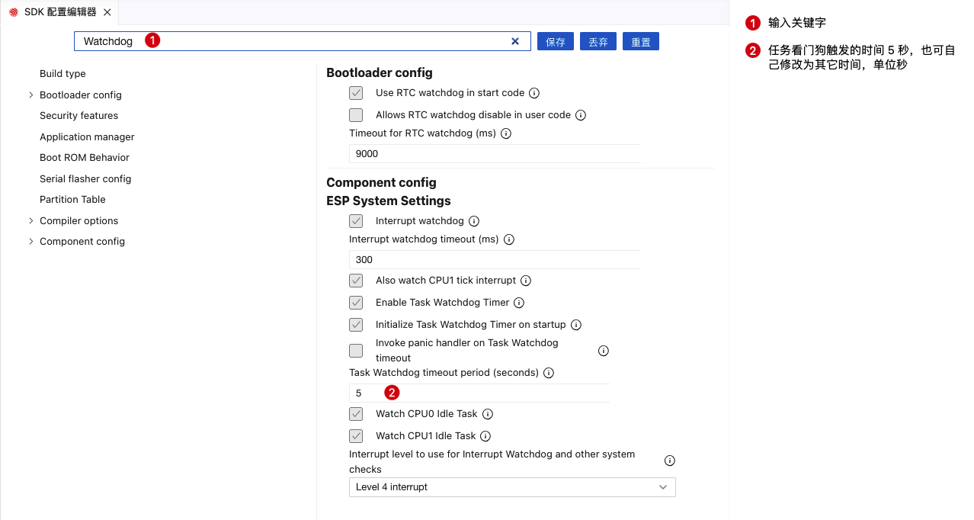Image resolution: width=974 pixels, height=520 pixels.
Task: Edit the RTC watchdog timeout value 9000
Action: (x=495, y=153)
